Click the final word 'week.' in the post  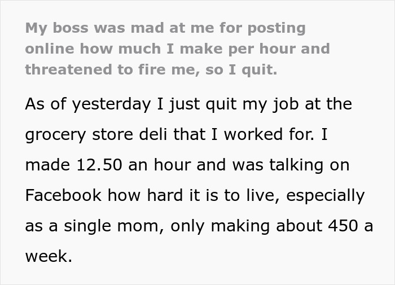coord(49,256)
